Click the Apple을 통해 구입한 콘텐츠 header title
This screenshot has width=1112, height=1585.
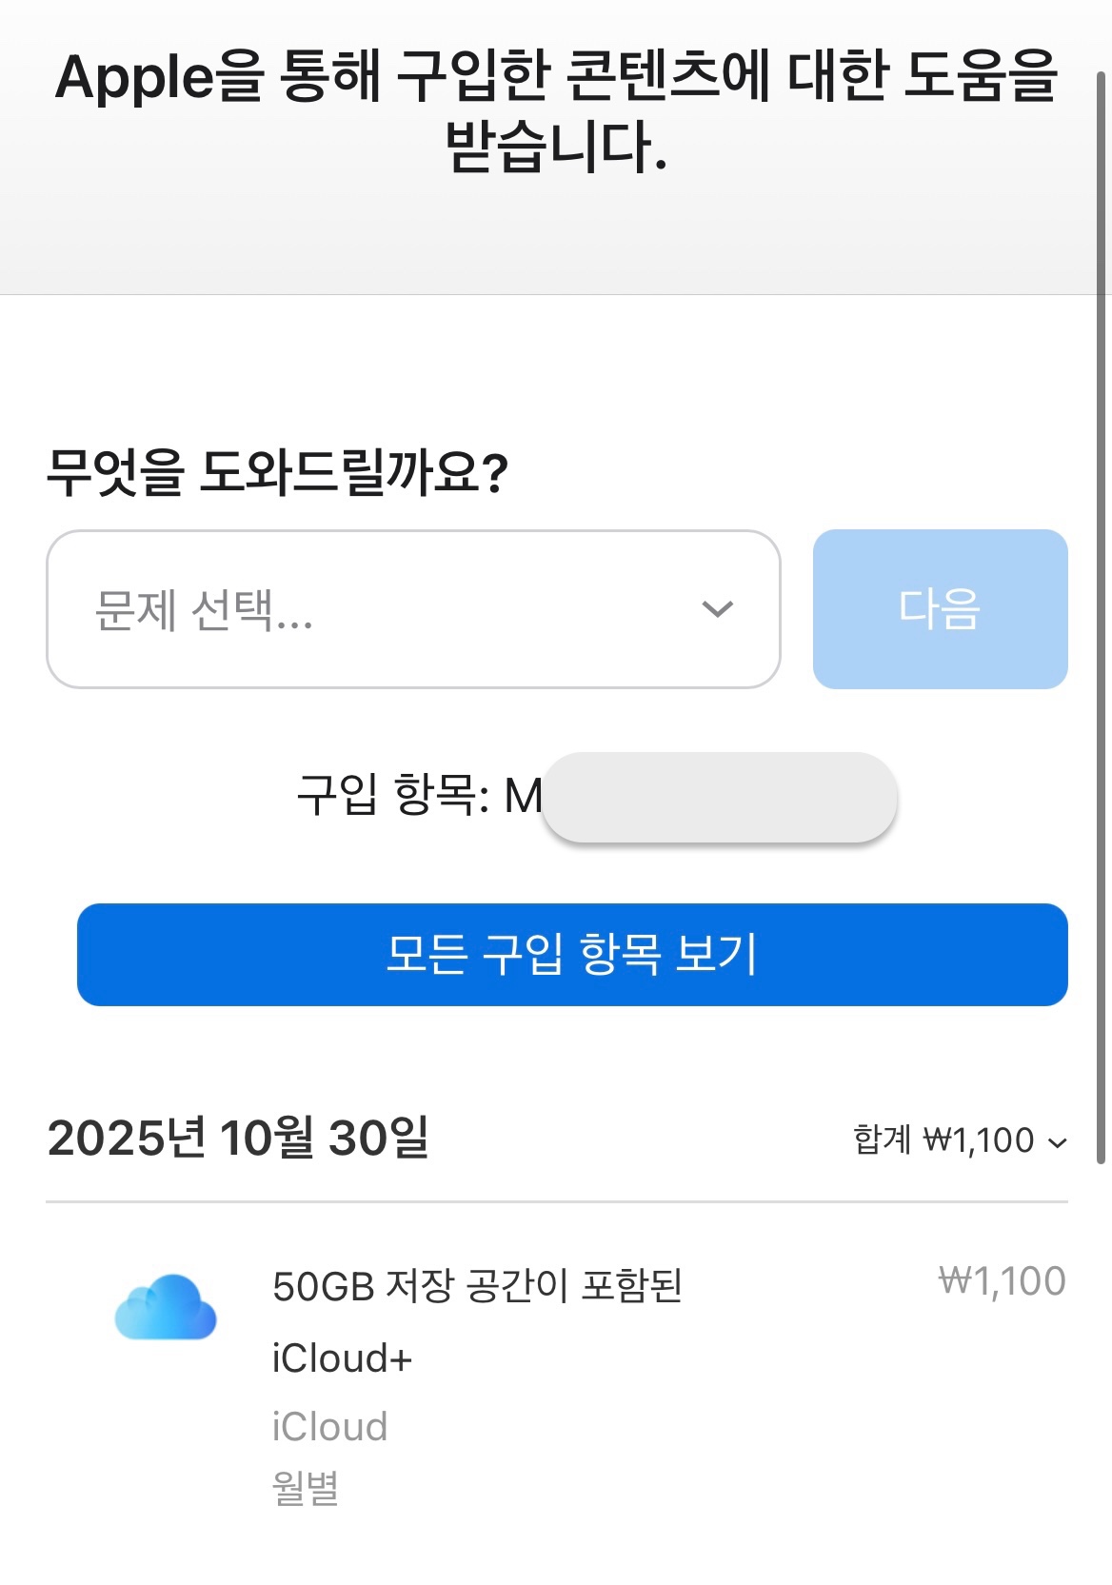coord(556,76)
